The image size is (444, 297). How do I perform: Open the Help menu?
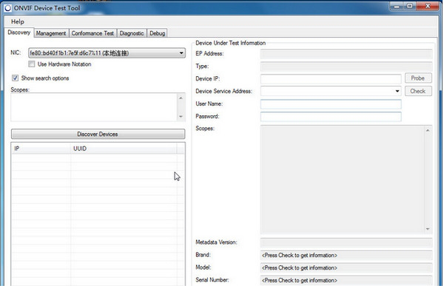(x=18, y=21)
